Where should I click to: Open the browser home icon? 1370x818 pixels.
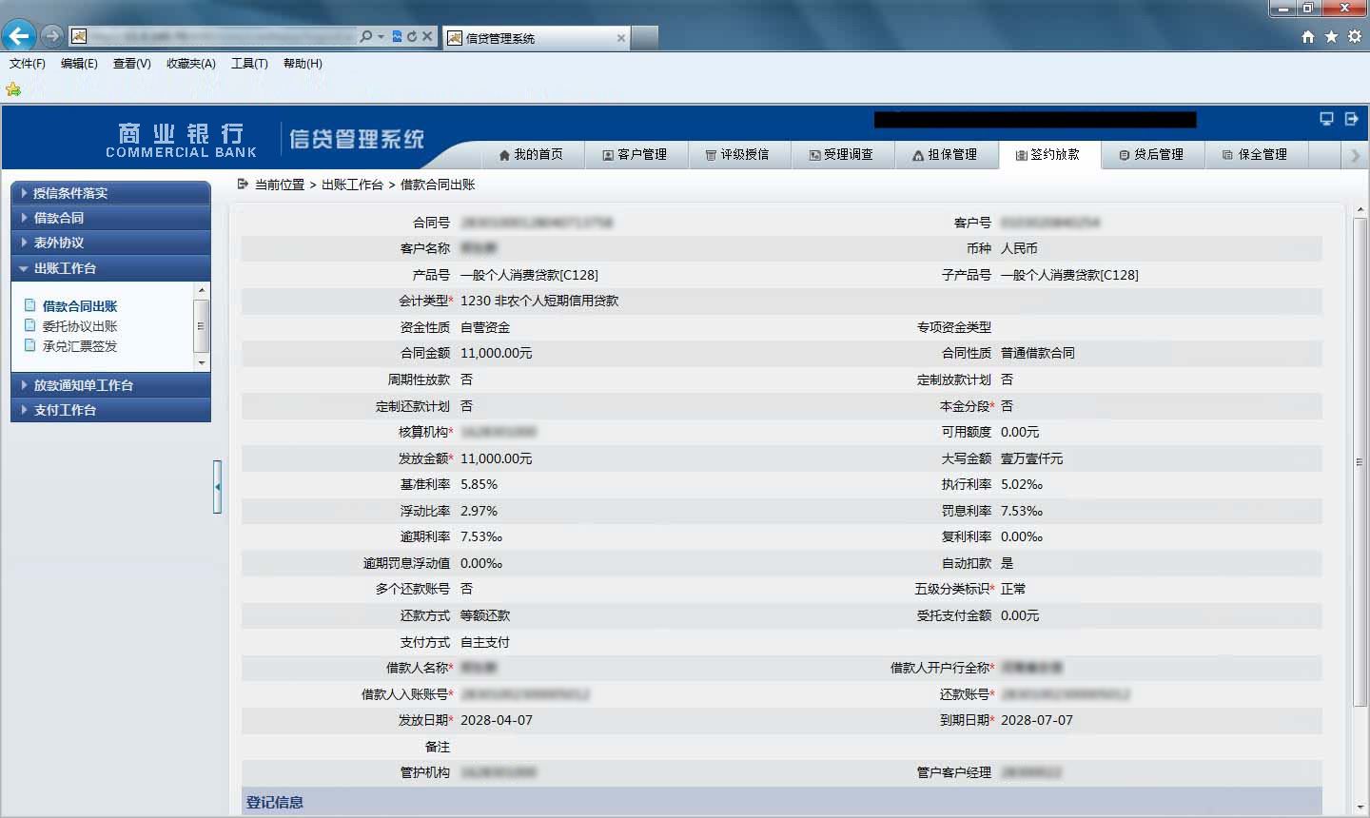coord(1308,36)
